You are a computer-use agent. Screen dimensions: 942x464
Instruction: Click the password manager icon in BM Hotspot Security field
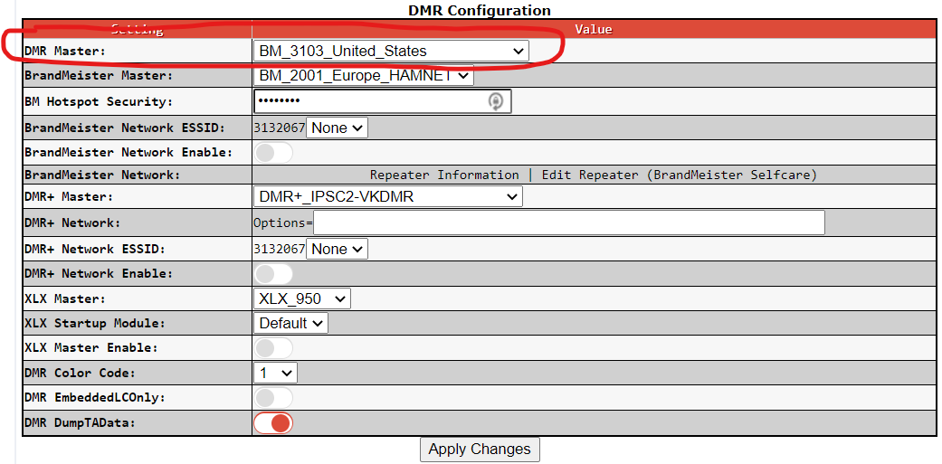[495, 101]
